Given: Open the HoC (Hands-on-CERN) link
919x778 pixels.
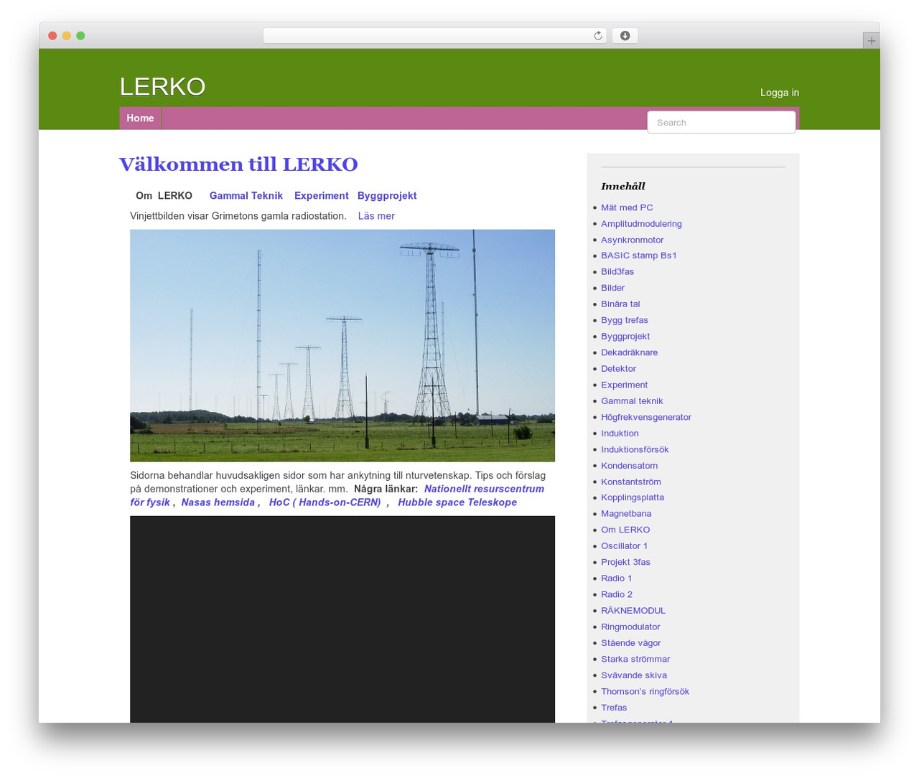Looking at the screenshot, I should click(x=325, y=502).
